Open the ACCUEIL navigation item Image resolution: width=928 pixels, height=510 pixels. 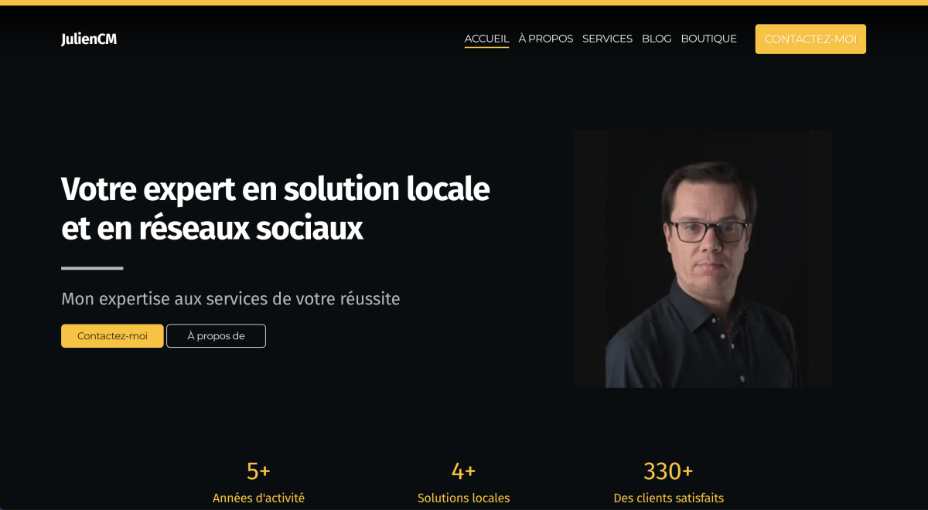tap(486, 39)
